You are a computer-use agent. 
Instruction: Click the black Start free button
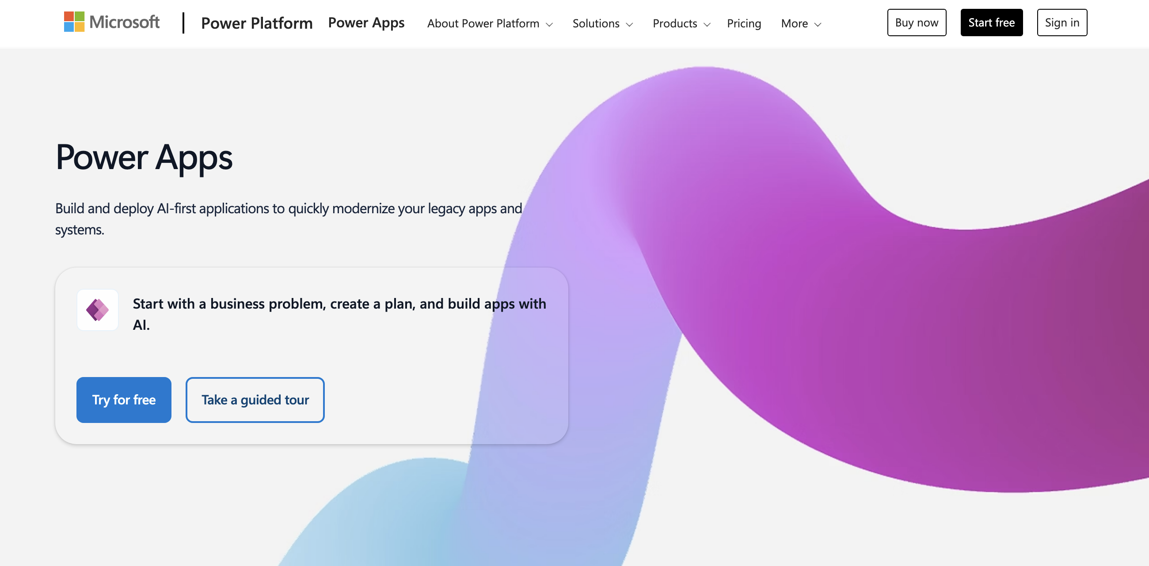pyautogui.click(x=992, y=22)
